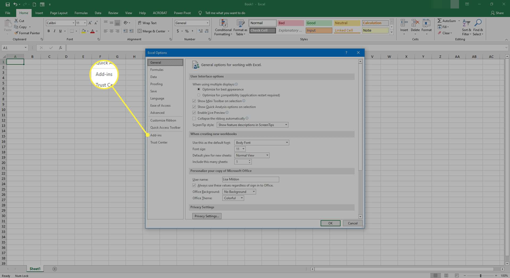Toggle Show Mini Toolbar on selection

(x=194, y=101)
